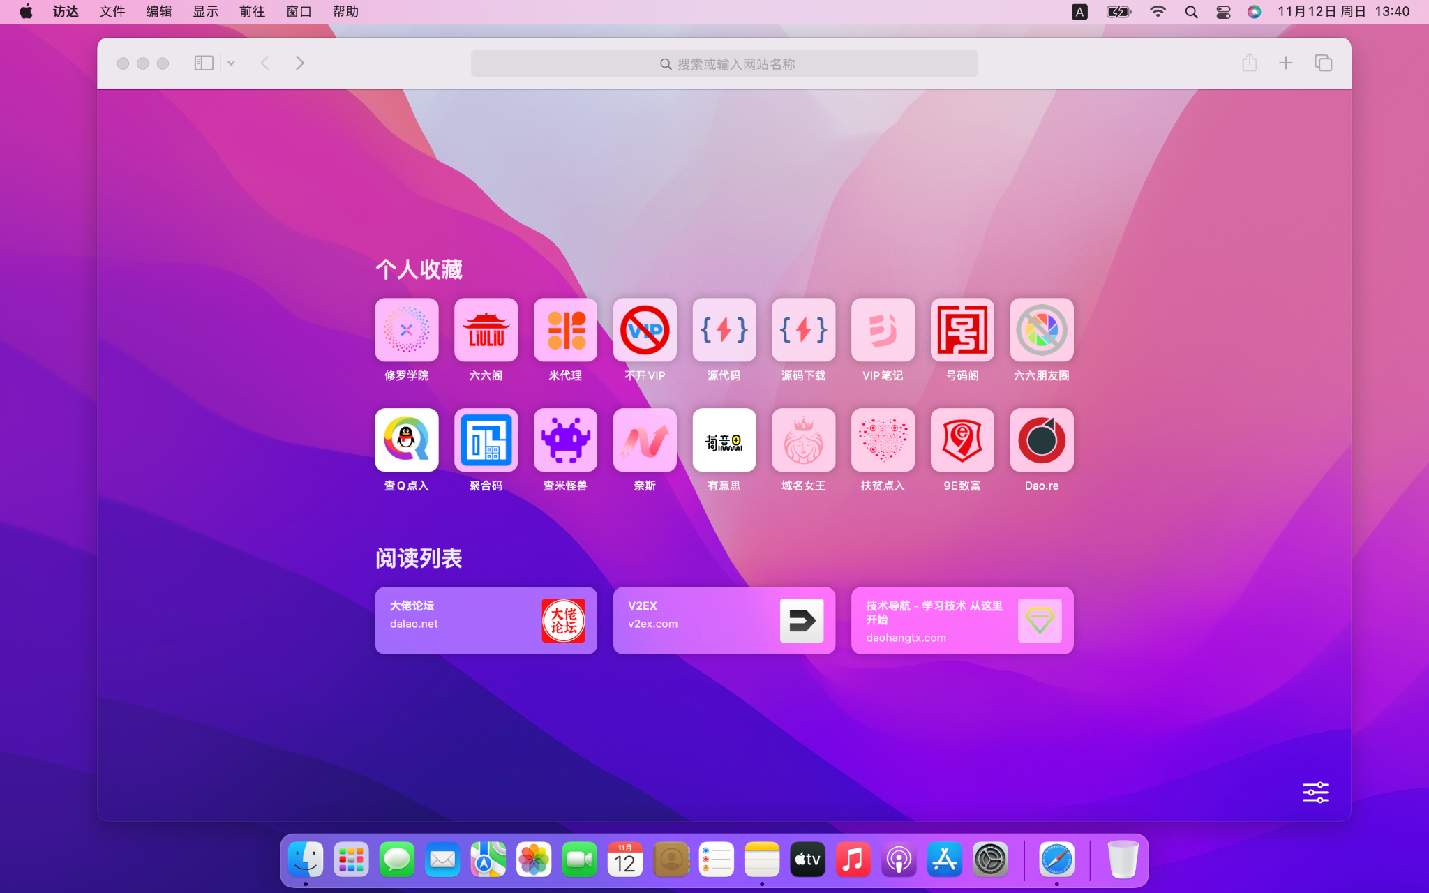
Task: Open System Preferences from the Dock
Action: tap(990, 860)
